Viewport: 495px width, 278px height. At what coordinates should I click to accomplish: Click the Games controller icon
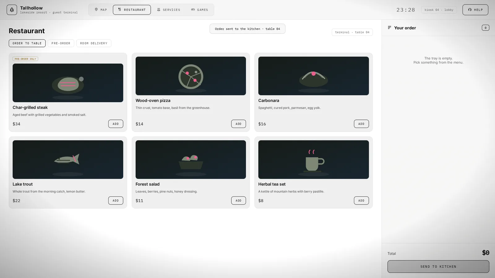[193, 10]
